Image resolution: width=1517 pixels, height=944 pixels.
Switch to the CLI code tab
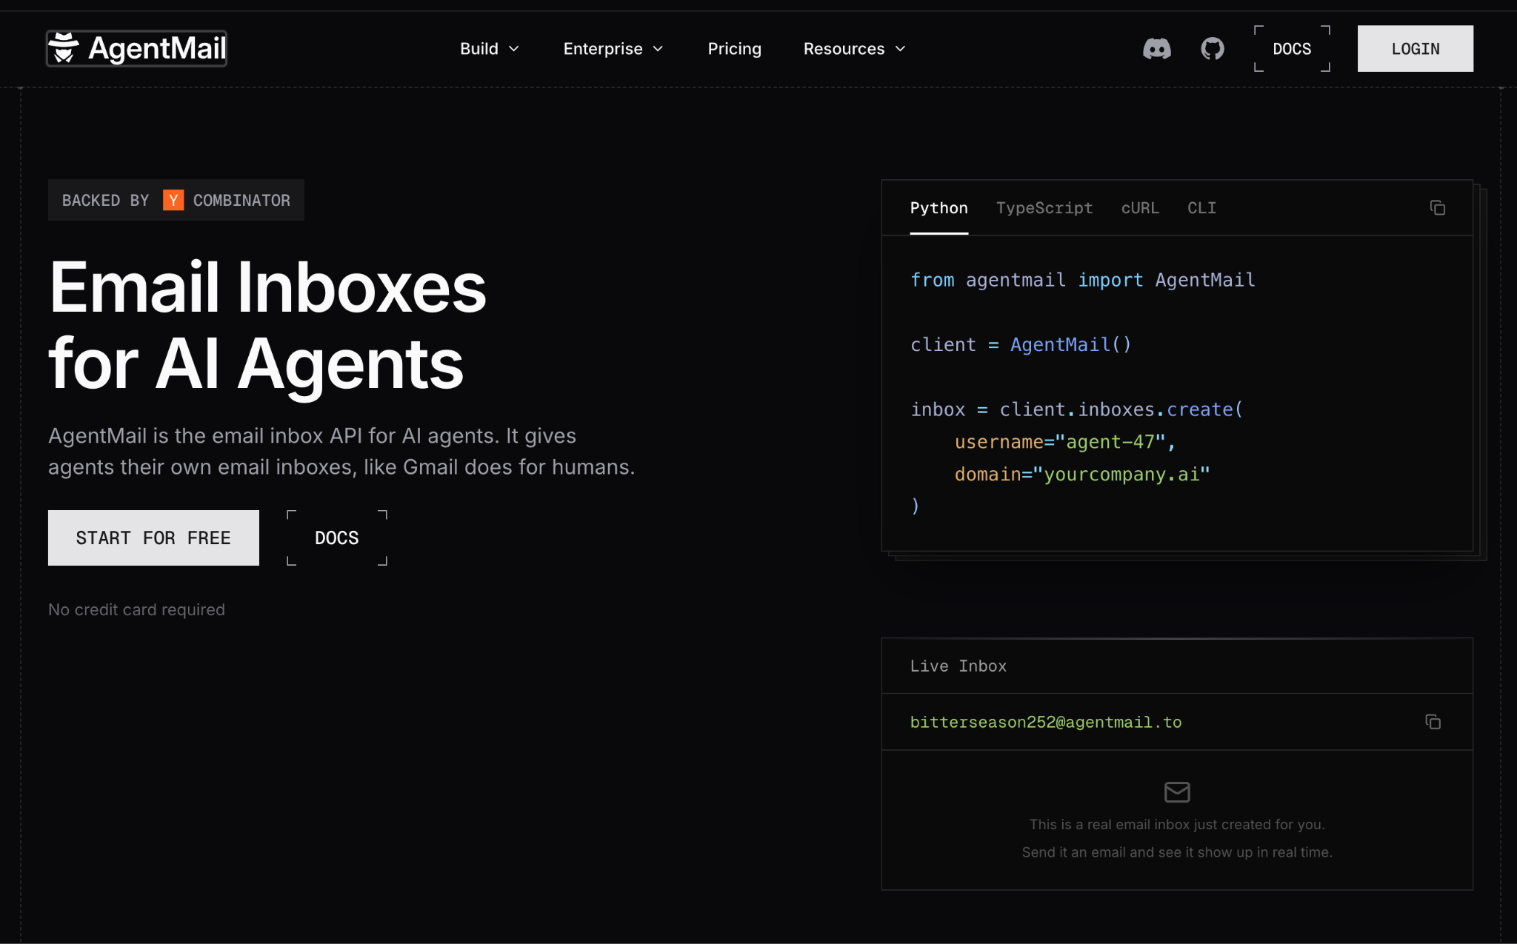[1201, 208]
